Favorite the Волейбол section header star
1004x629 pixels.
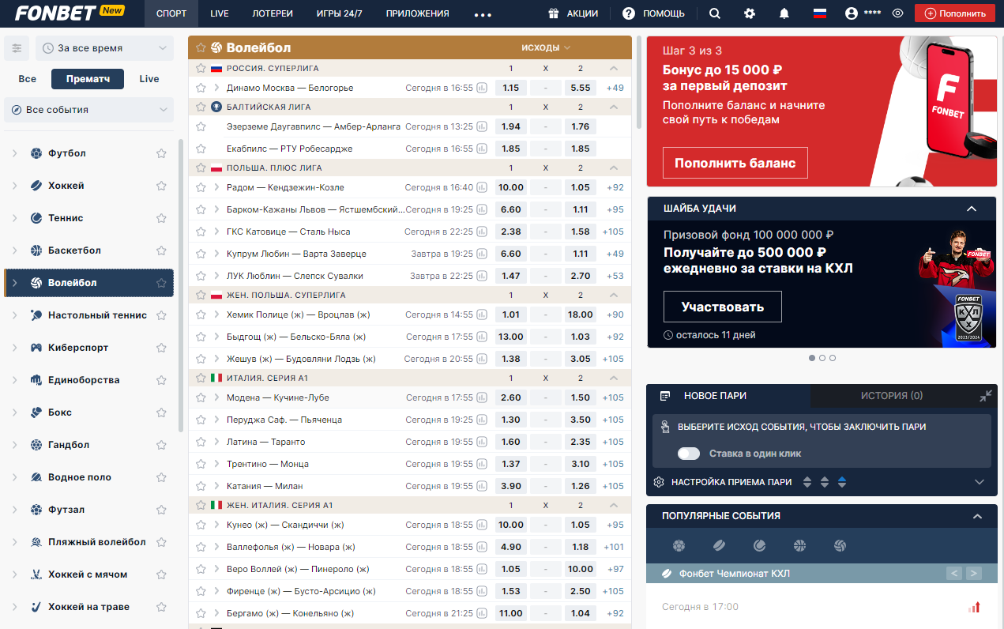201,48
